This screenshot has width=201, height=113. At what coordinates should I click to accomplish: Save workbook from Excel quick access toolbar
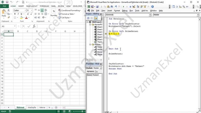7,2
